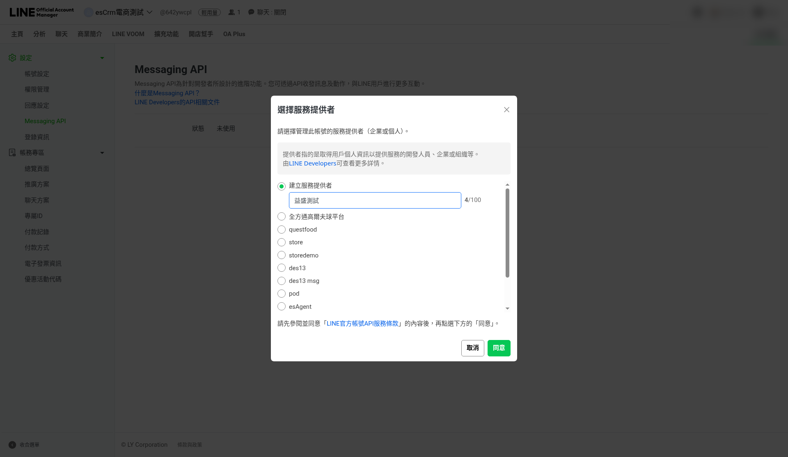788x457 pixels.
Task: Open the OA Plus tab
Action: pos(234,34)
